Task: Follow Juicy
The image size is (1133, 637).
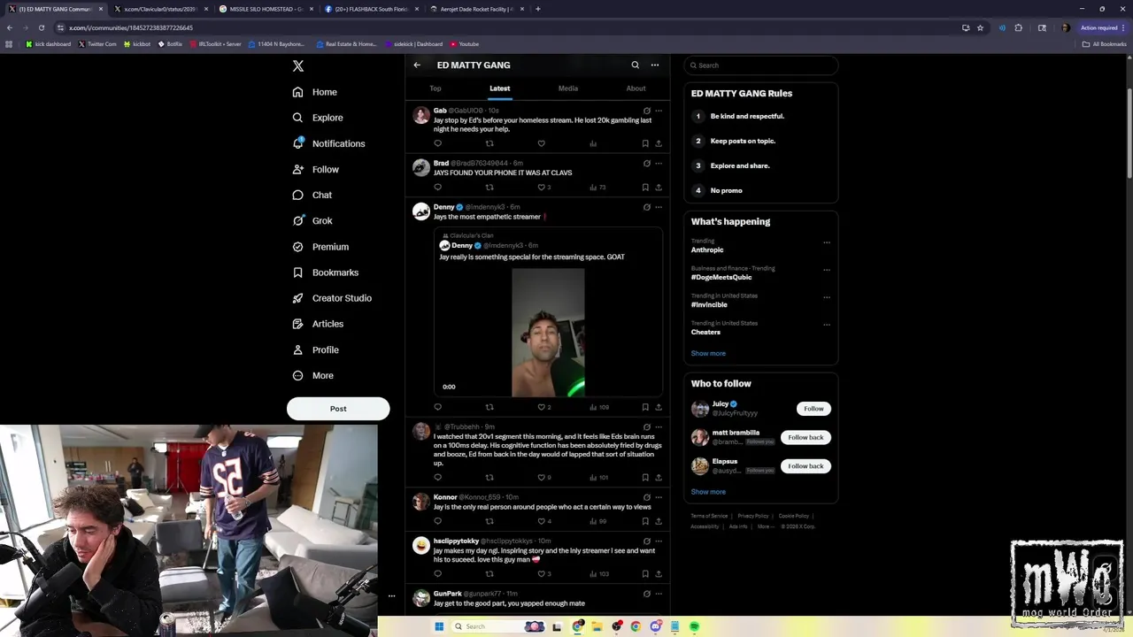Action: coord(813,409)
